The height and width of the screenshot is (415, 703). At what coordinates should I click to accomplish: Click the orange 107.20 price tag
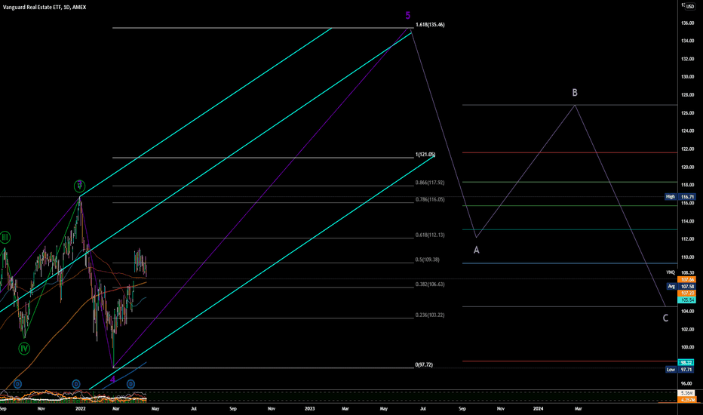tap(687, 293)
